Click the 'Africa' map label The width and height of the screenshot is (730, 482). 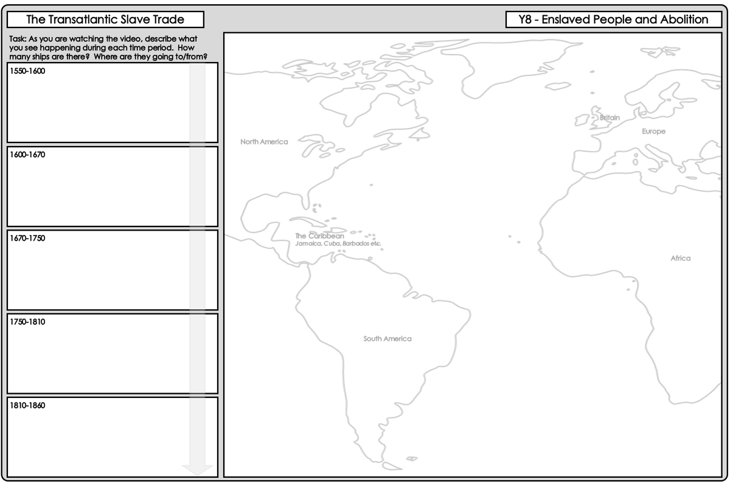(681, 258)
